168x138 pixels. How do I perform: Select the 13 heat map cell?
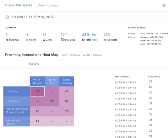[x=37, y=121]
